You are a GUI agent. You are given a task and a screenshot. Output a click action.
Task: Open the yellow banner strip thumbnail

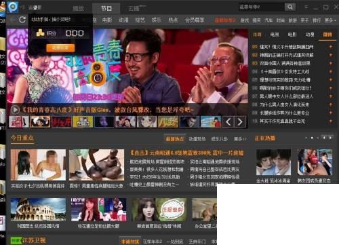(83, 122)
